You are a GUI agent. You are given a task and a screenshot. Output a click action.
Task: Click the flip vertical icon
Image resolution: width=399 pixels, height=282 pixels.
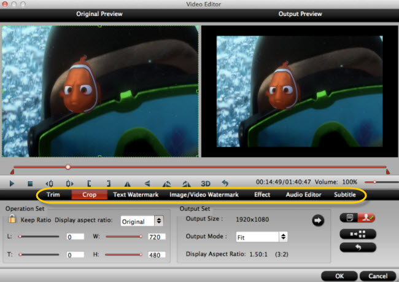[x=147, y=184]
